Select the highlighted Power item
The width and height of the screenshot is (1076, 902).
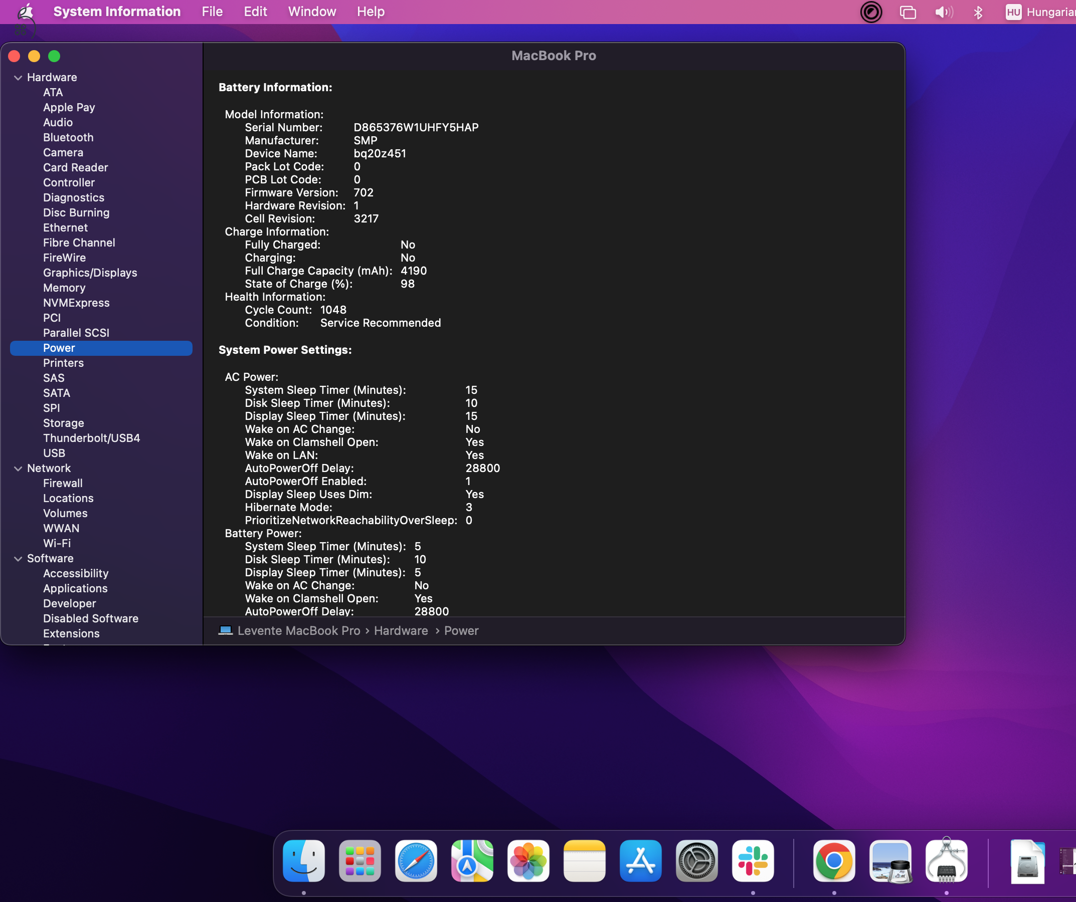click(x=101, y=348)
